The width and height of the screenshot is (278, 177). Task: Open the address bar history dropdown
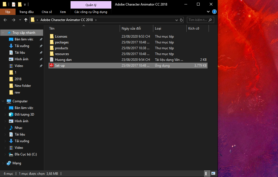click(x=176, y=20)
